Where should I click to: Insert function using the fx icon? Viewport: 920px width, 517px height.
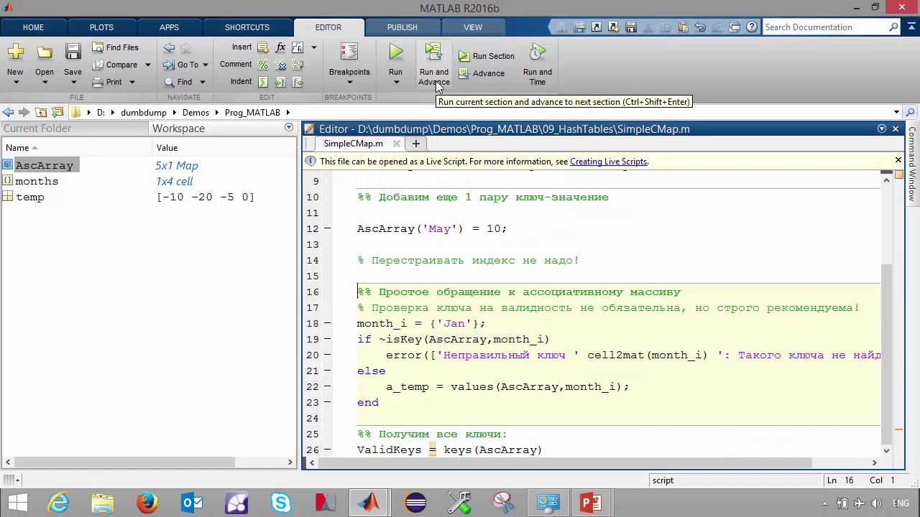point(280,47)
